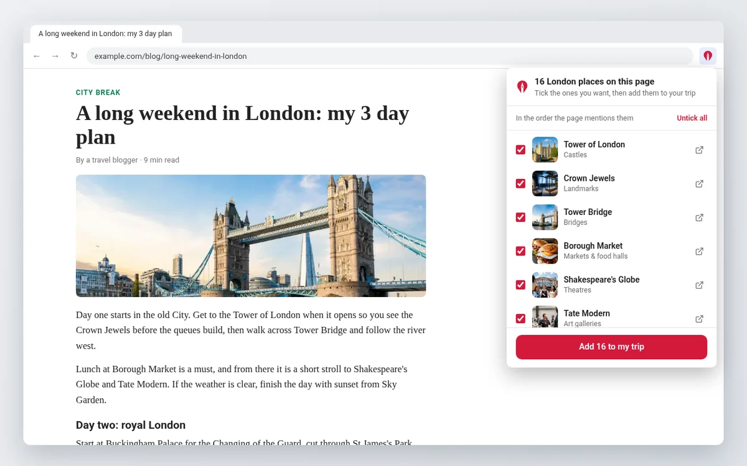Click Add 16 to my trip button

tap(611, 347)
